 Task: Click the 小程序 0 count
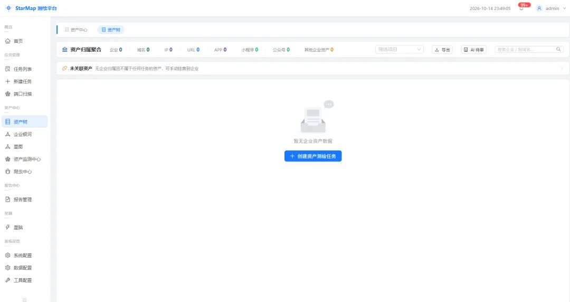point(250,50)
